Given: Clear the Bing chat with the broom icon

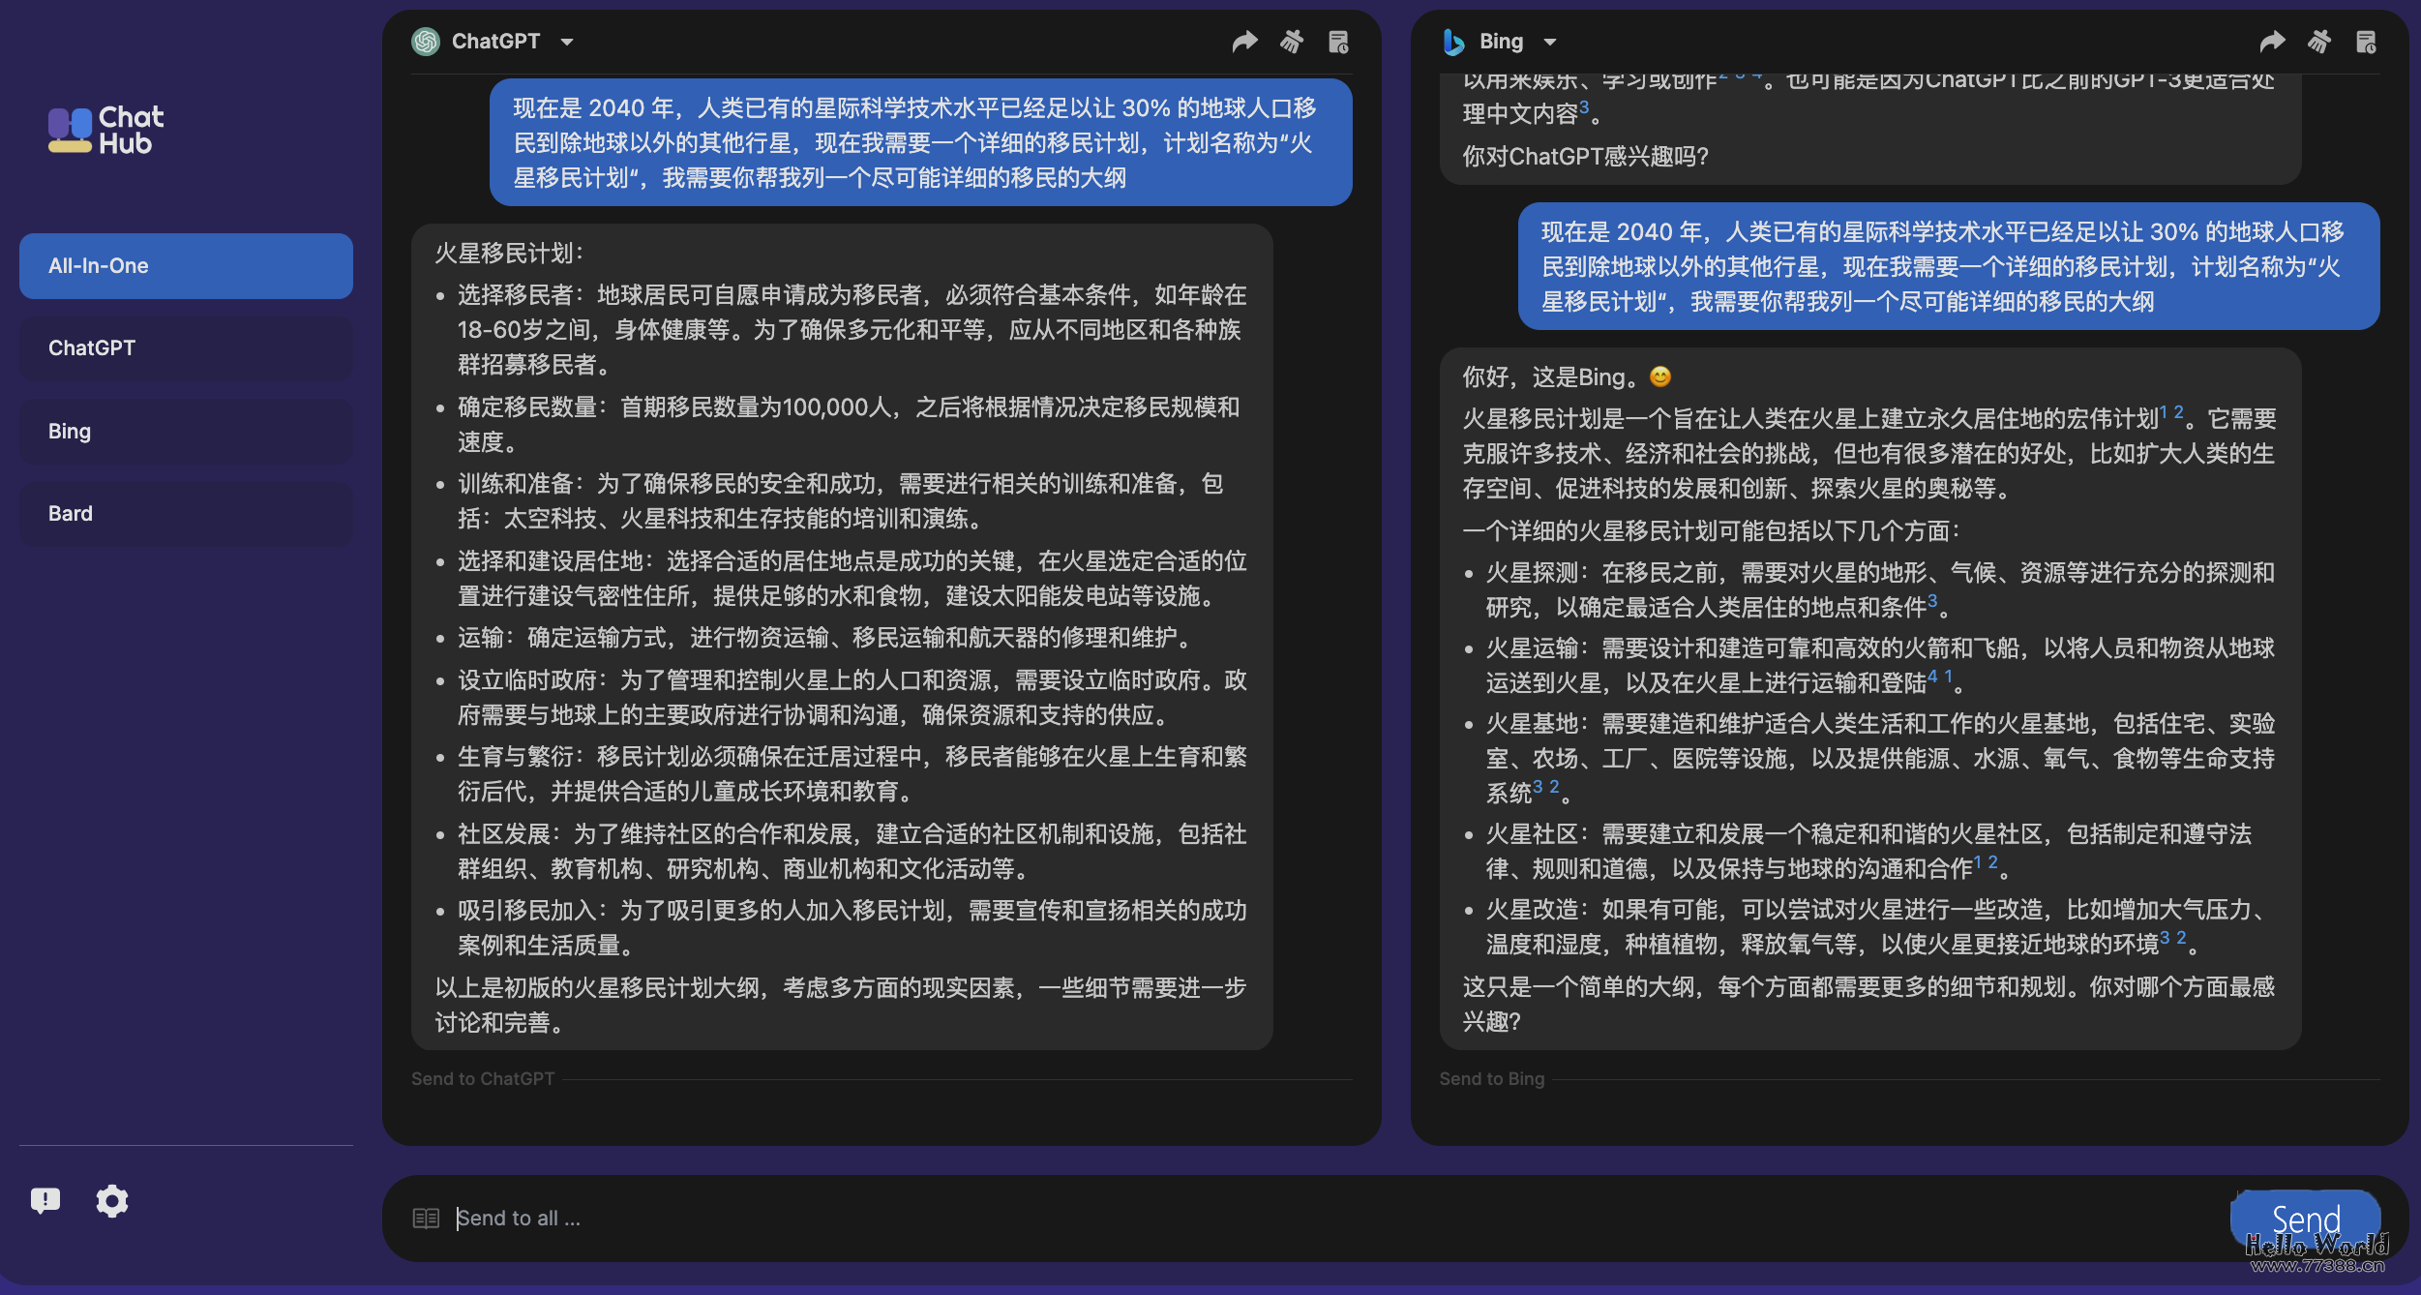Looking at the screenshot, I should point(2320,41).
